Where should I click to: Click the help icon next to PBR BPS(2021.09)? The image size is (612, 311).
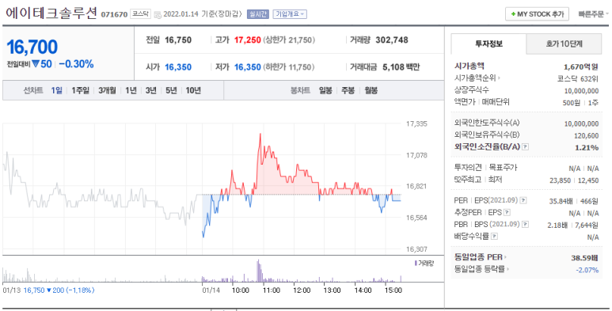[x=526, y=225]
